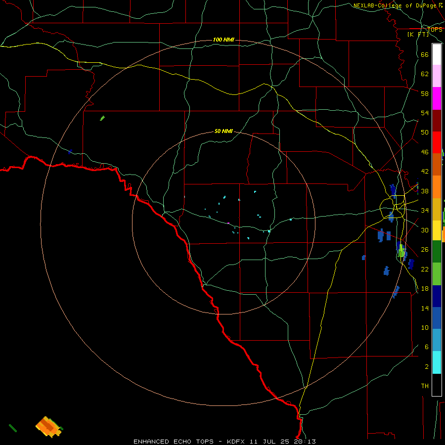Click the legend value 50

pyautogui.click(x=425, y=132)
